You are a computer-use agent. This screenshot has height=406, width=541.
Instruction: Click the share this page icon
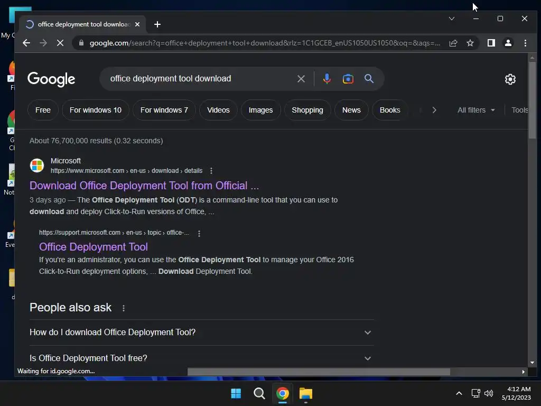click(453, 43)
